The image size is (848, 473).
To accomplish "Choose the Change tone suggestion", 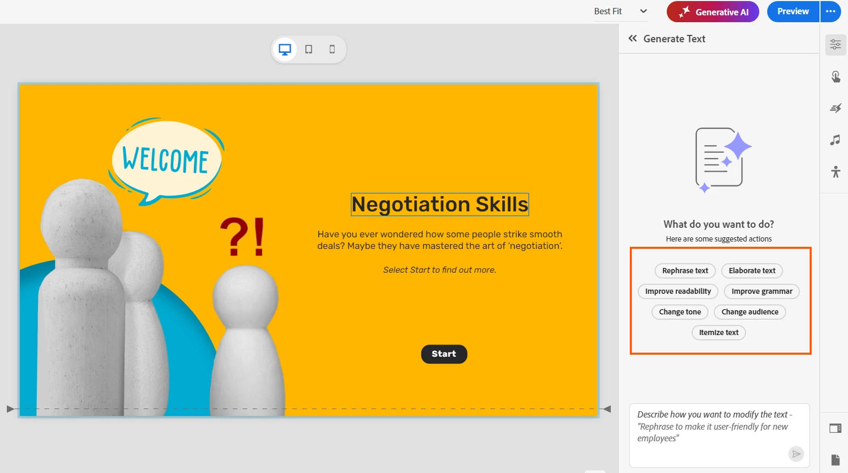I will tap(680, 312).
